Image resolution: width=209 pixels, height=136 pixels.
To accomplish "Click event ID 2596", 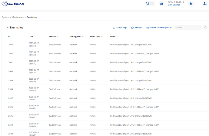I will point(11,107).
